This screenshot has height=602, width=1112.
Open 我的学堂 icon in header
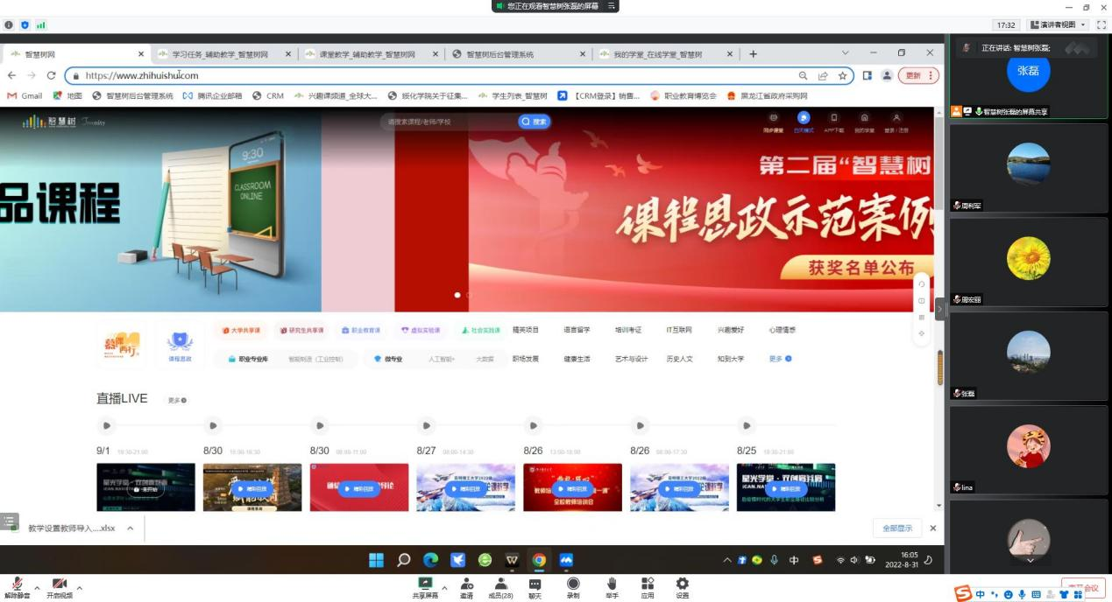point(865,117)
